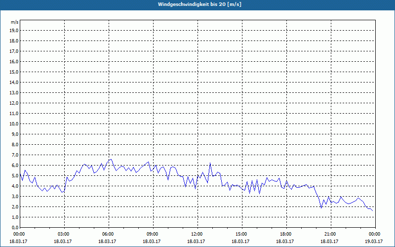Select the '00:00' label above 19.03.17
Screen dimensions: 395x247
pos(375,234)
